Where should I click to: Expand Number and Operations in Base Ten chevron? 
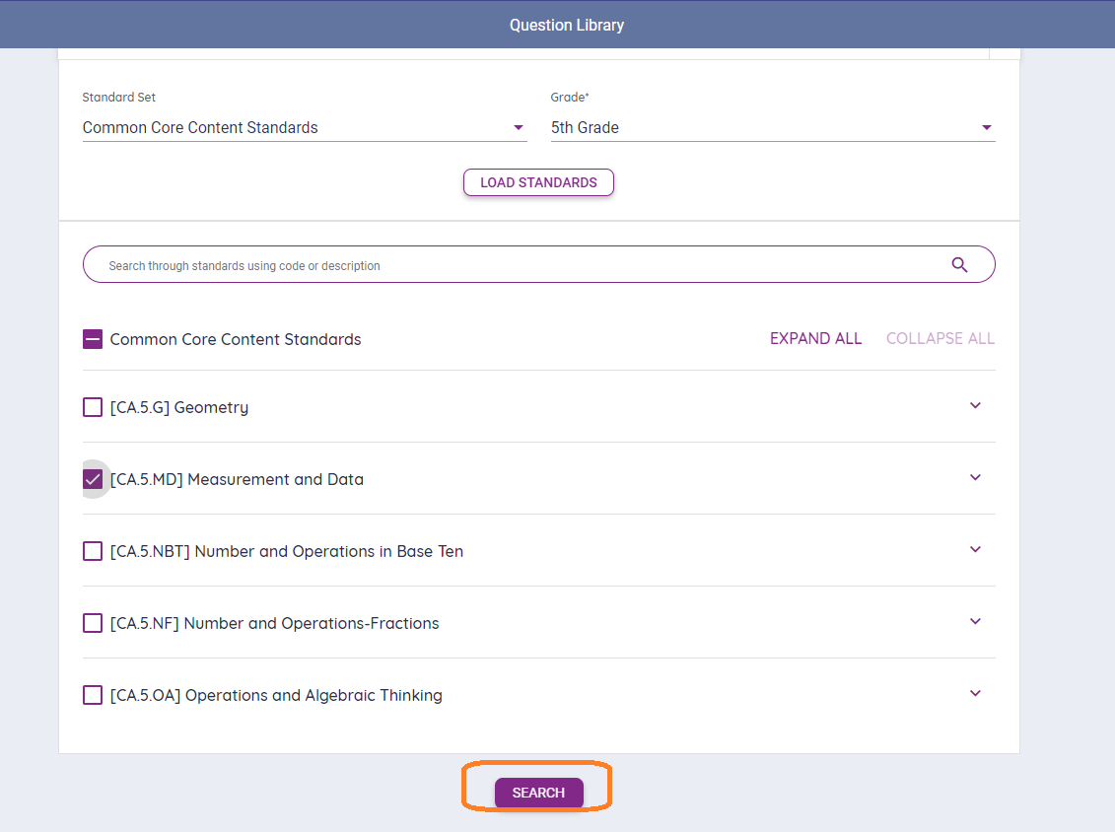(x=975, y=550)
